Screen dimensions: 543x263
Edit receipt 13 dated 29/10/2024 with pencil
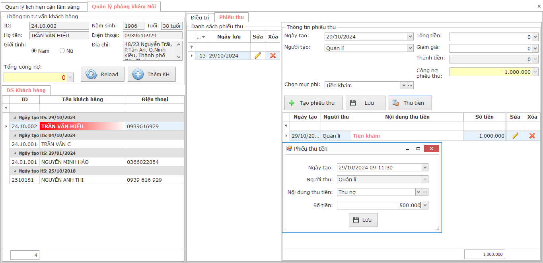tap(258, 56)
